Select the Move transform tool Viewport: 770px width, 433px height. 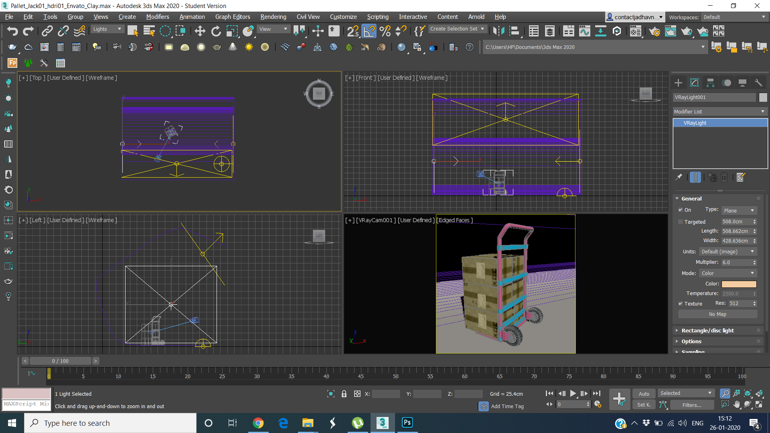click(200, 31)
